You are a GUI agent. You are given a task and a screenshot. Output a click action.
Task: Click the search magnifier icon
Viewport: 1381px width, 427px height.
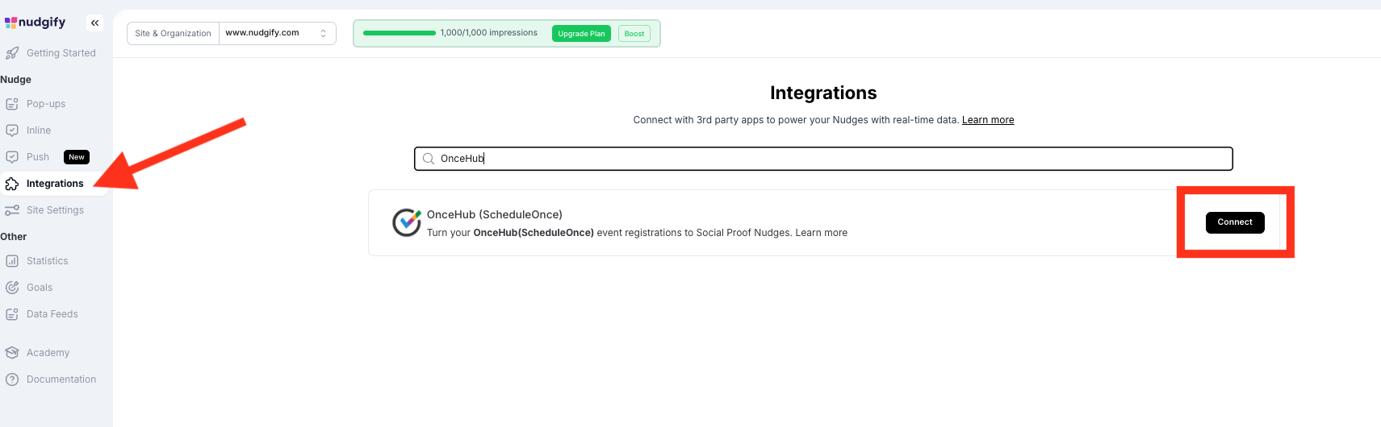tap(429, 159)
